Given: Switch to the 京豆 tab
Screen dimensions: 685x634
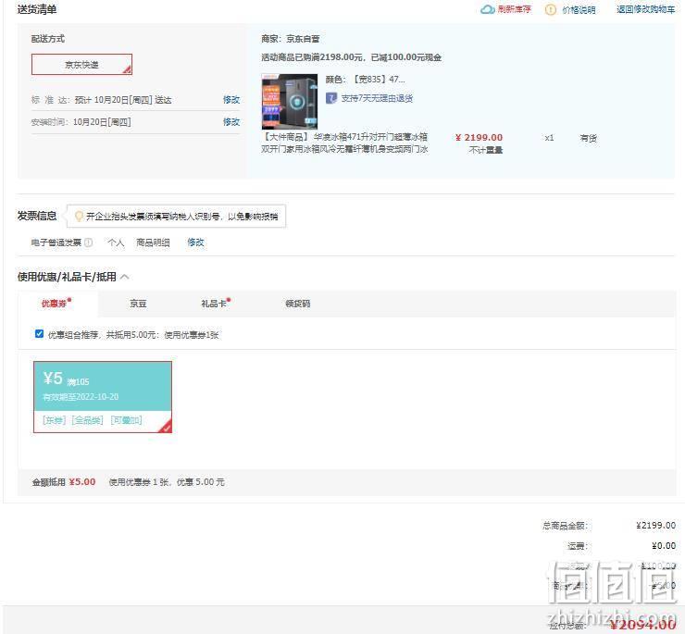Looking at the screenshot, I should click(138, 304).
